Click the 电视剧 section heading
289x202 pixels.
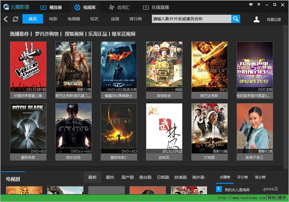pyautogui.click(x=13, y=179)
